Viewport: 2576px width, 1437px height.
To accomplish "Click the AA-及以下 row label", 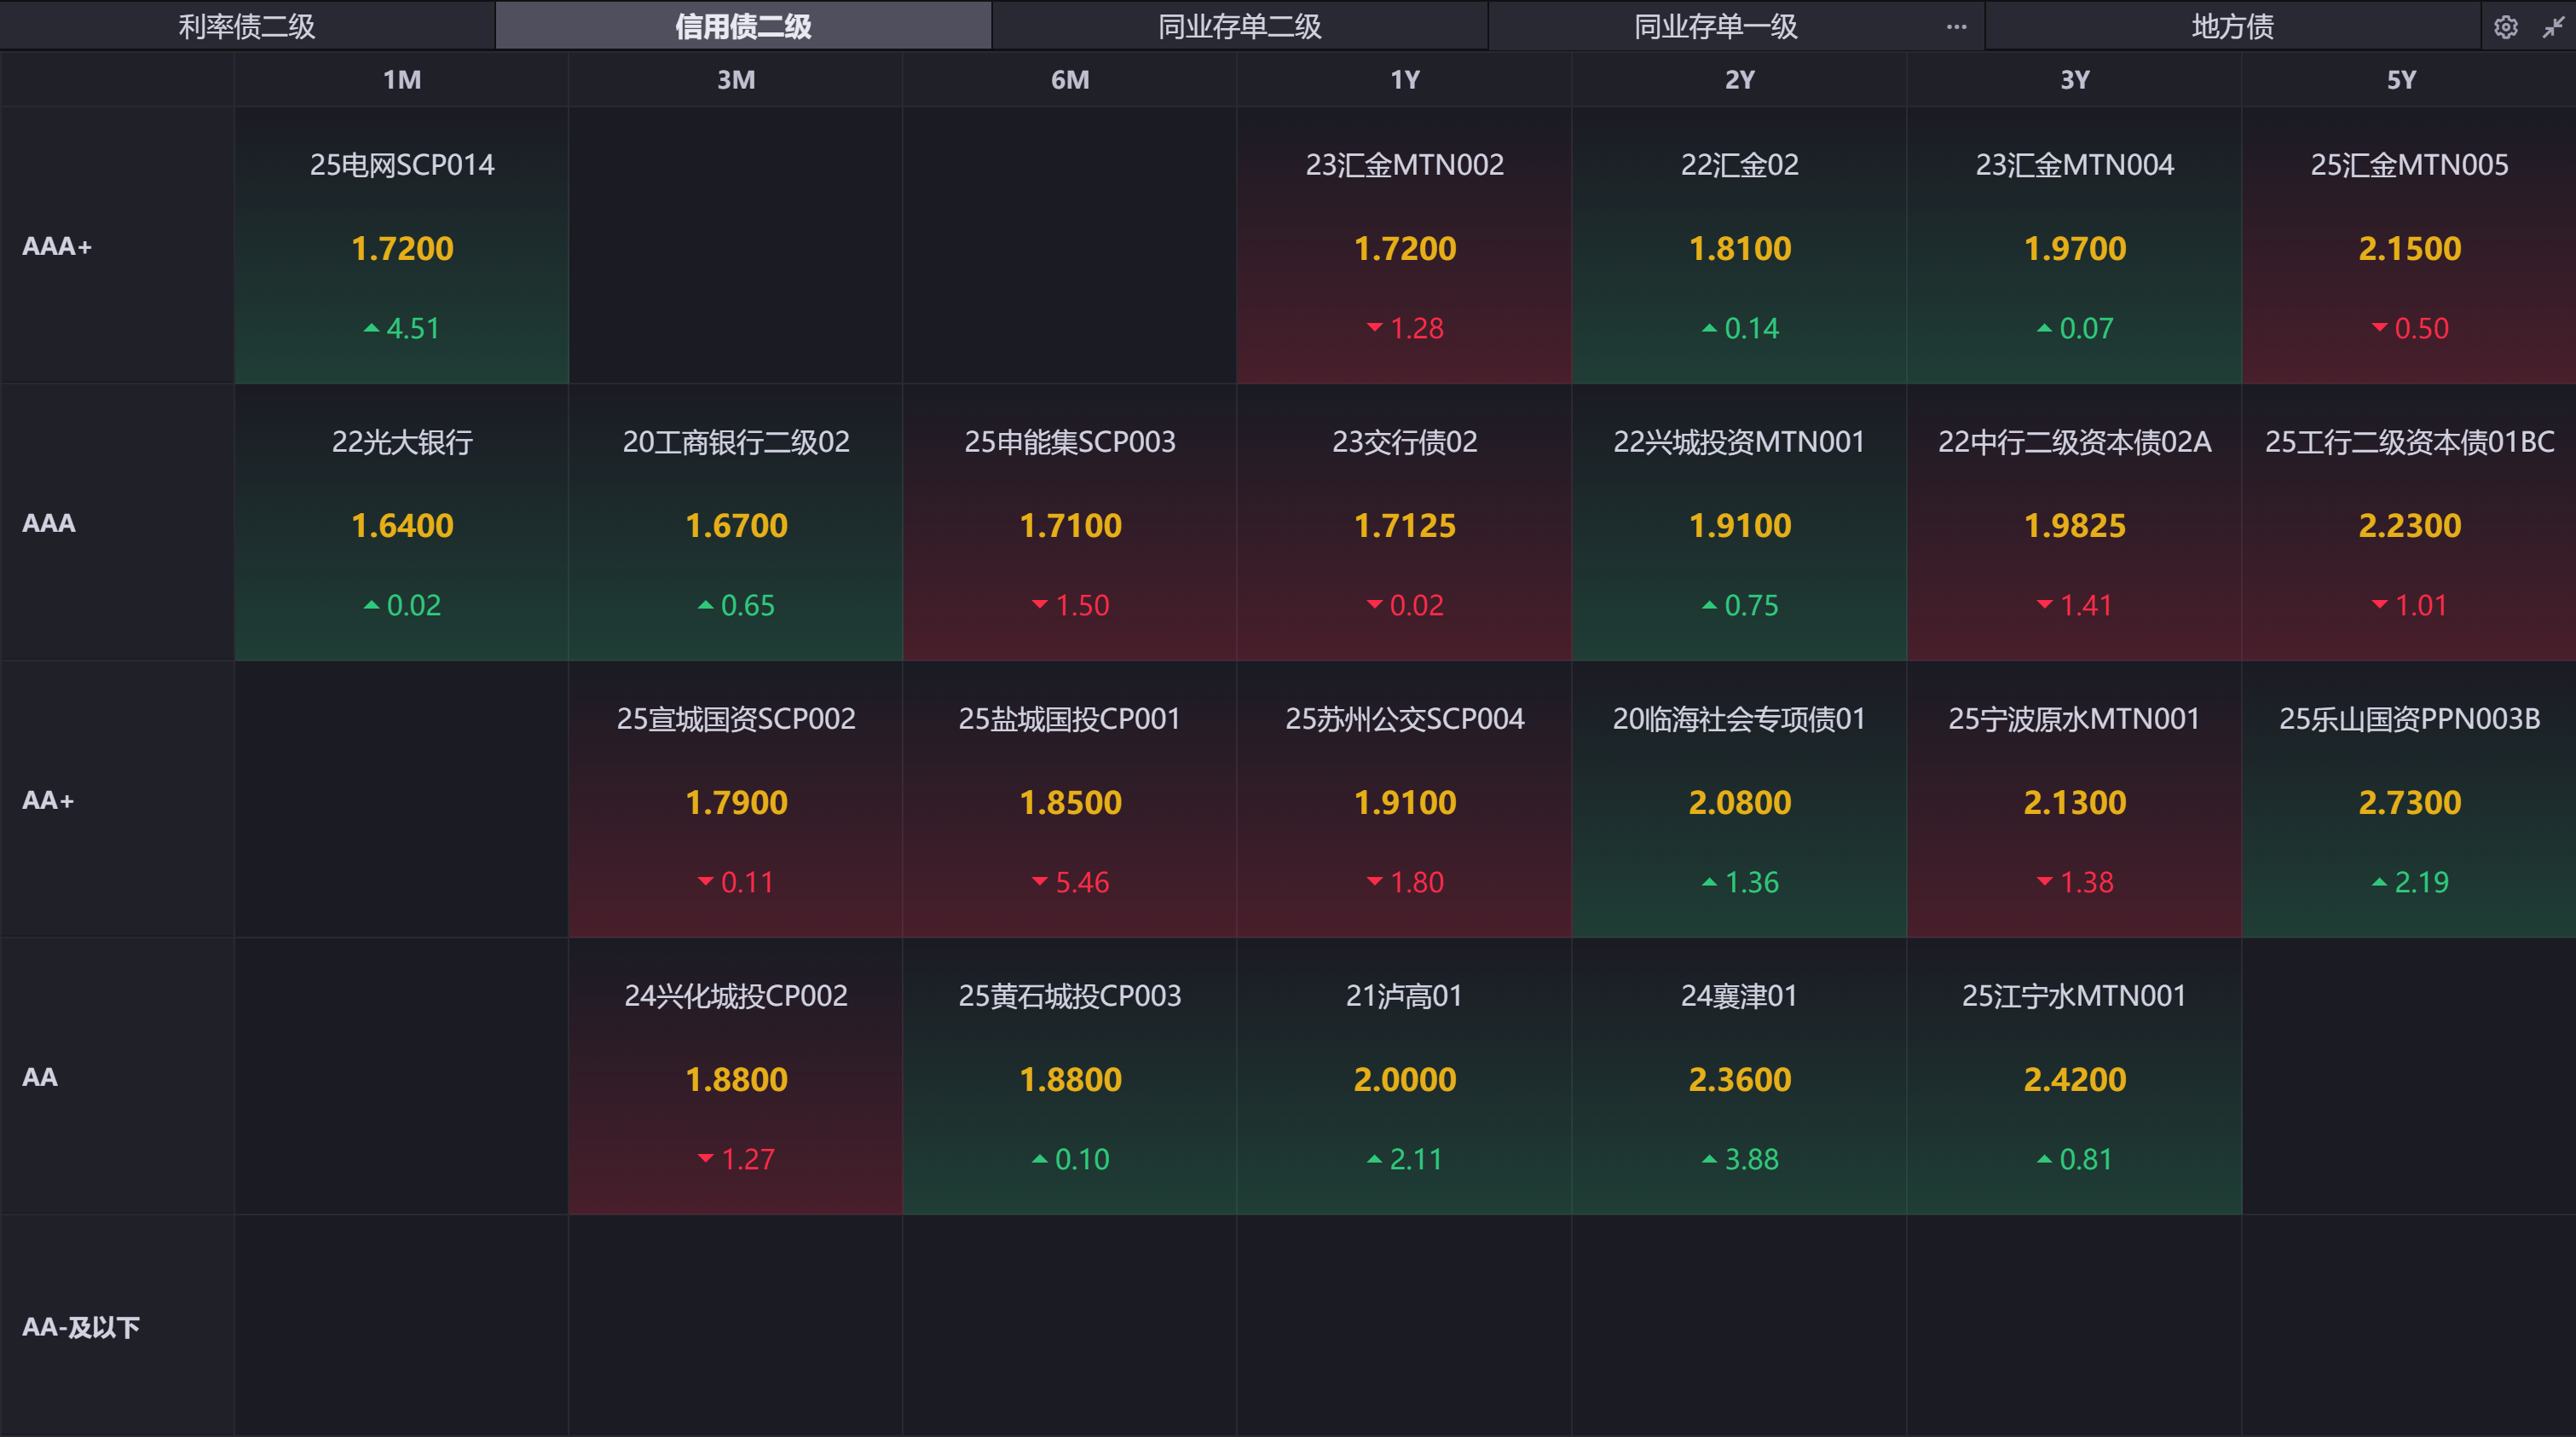I will [x=81, y=1327].
